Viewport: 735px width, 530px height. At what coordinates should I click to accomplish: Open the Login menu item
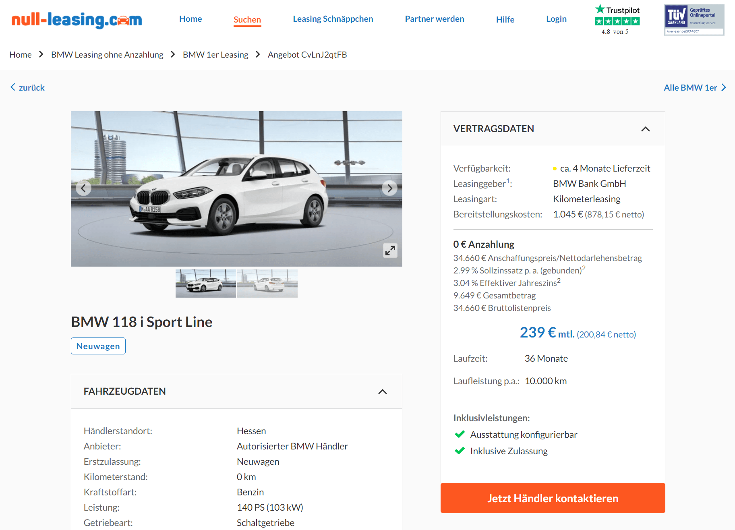(x=556, y=19)
